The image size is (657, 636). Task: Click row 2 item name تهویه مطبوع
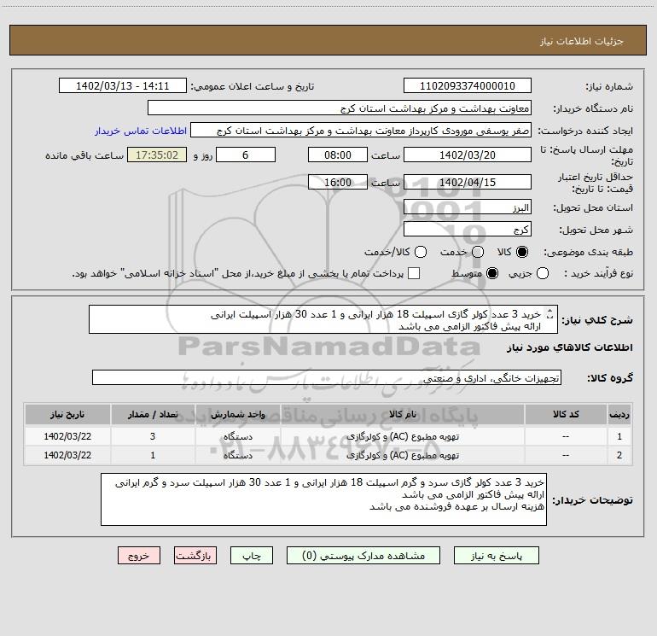(x=403, y=455)
